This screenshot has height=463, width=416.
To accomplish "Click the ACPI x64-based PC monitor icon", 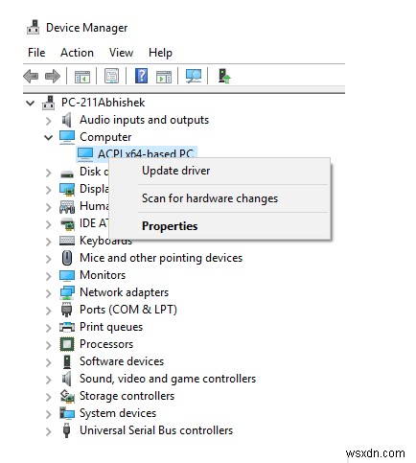I will [x=85, y=154].
